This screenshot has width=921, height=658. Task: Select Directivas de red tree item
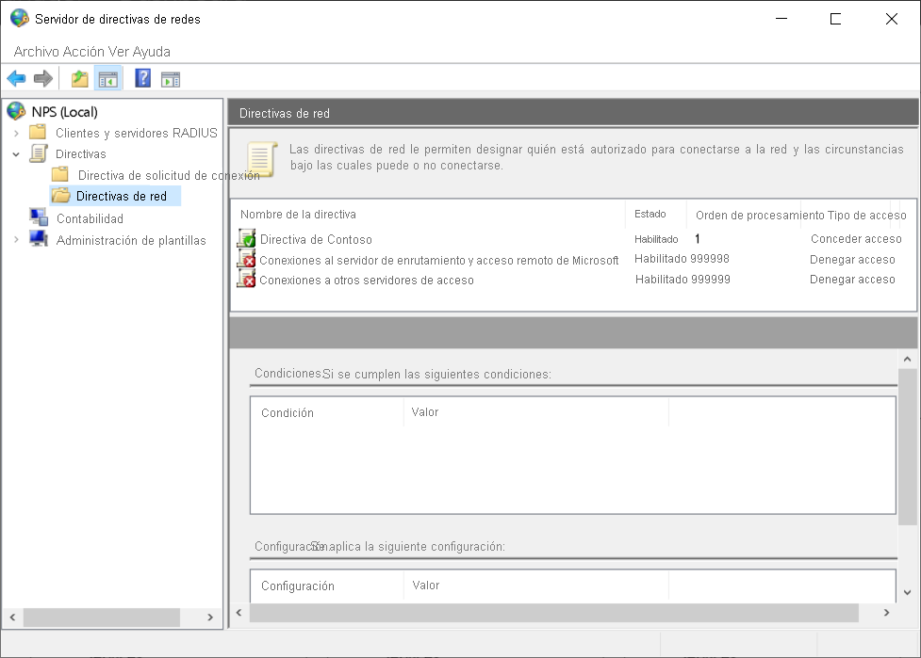(x=122, y=196)
